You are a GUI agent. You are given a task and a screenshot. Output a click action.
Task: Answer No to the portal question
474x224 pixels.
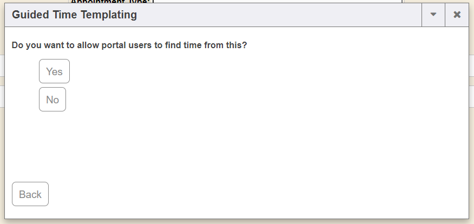coord(52,100)
